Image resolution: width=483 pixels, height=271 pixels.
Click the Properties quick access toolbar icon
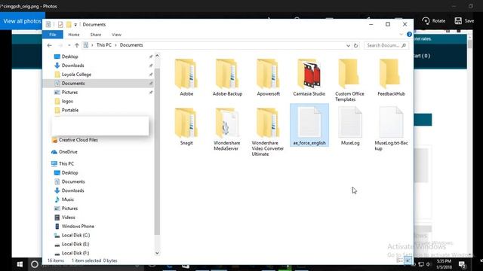pos(60,24)
